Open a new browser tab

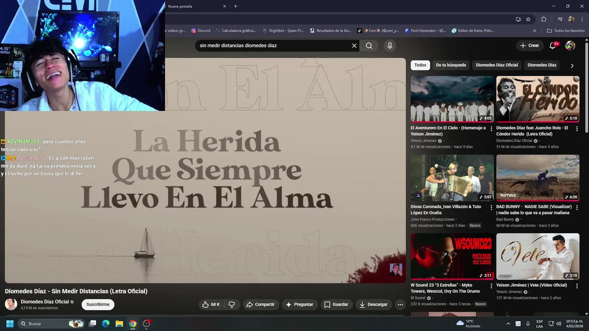point(236,6)
